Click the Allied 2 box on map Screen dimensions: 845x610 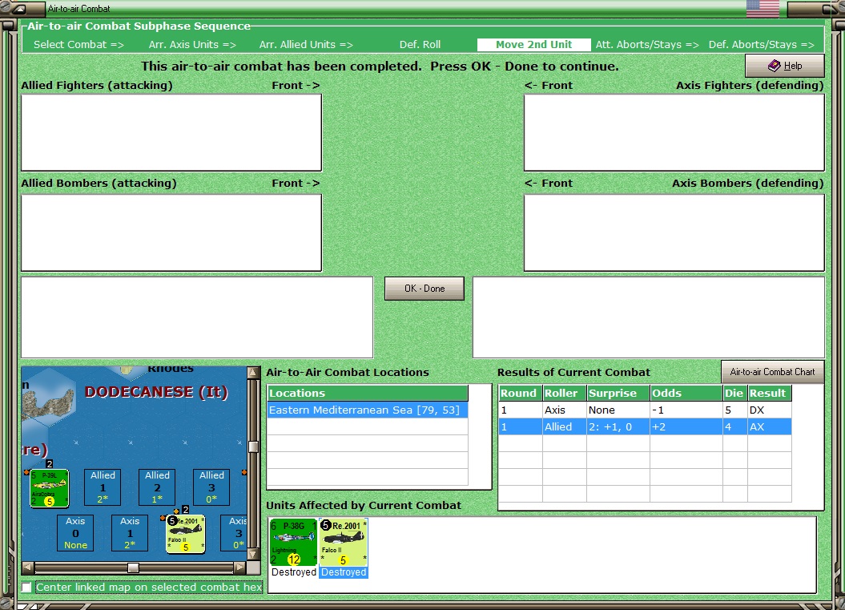(157, 487)
